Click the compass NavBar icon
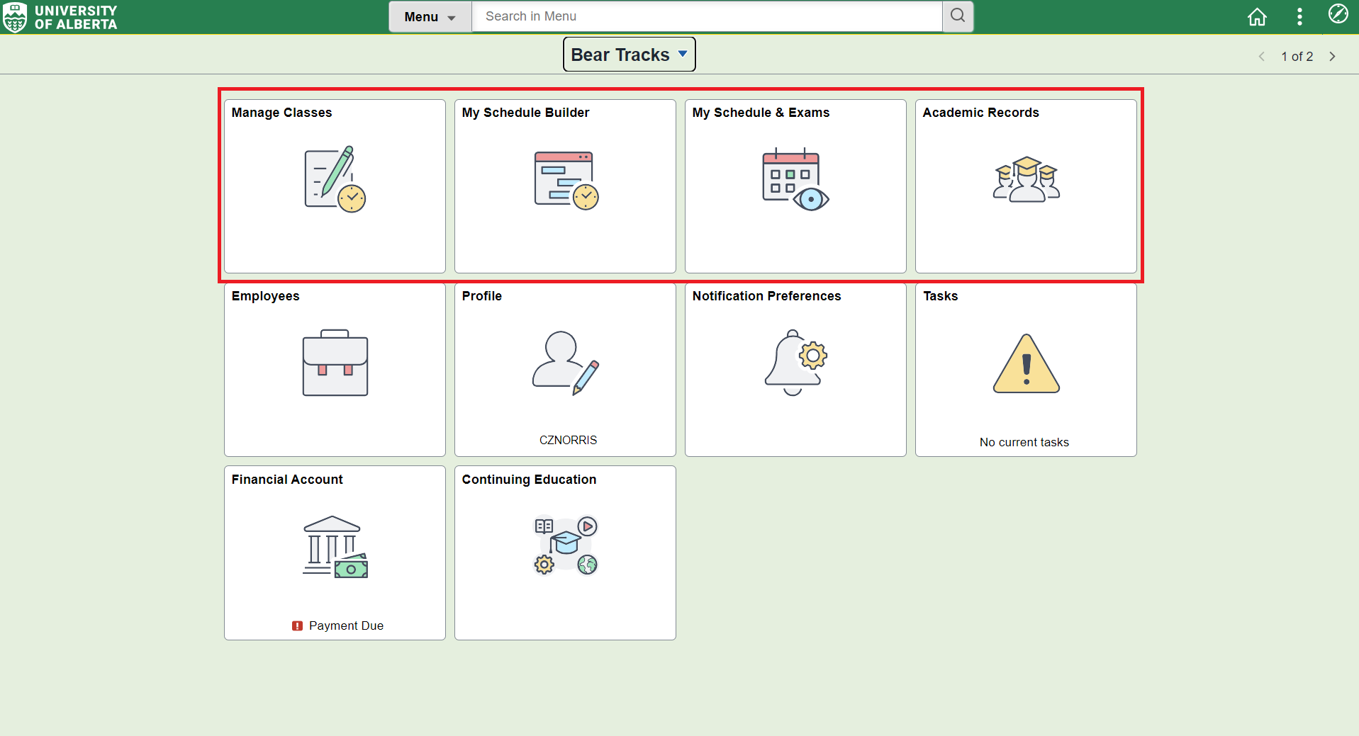1359x736 pixels. (1338, 13)
